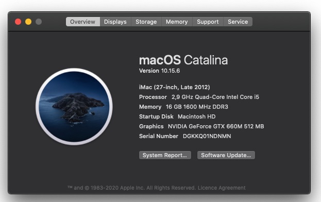This screenshot has width=321, height=202.
Task: Click the System Report... button
Action: click(165, 155)
